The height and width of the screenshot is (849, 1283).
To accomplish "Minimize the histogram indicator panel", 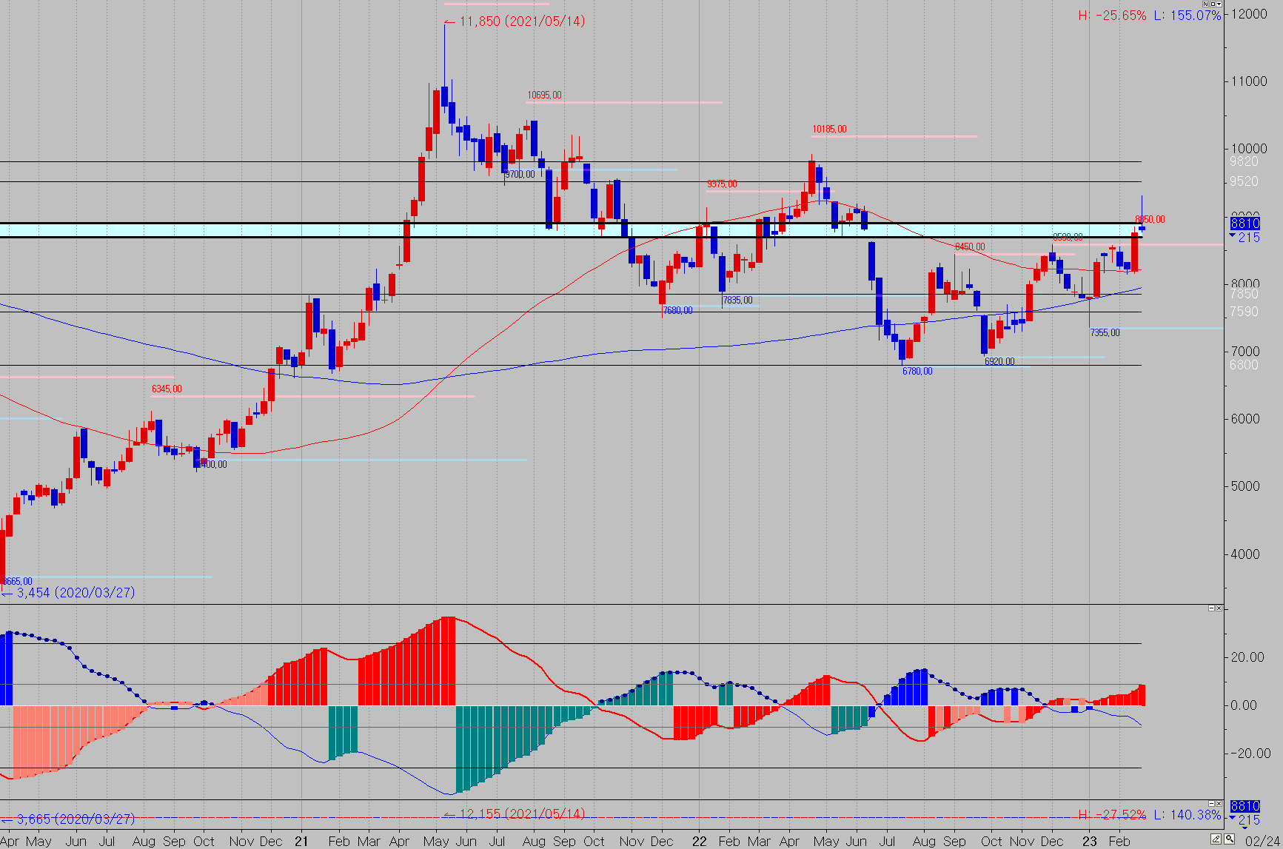I will tap(1212, 608).
